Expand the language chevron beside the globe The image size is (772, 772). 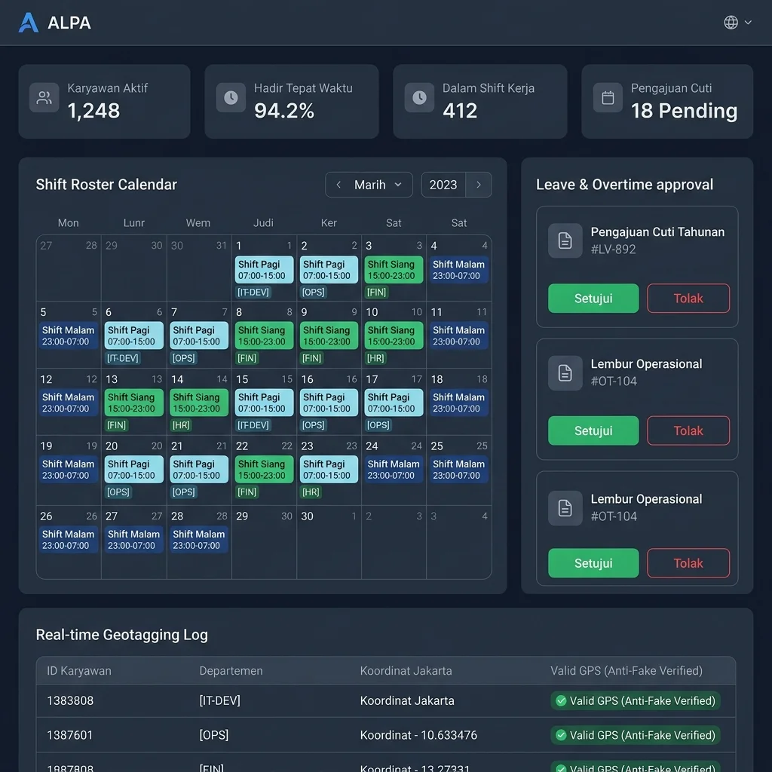(x=749, y=22)
